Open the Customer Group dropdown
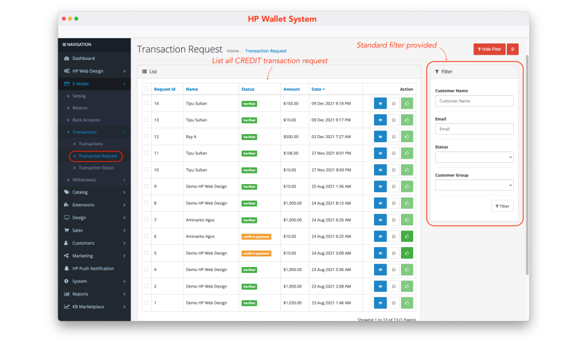Screen dimensions: 588x344 pyautogui.click(x=474, y=185)
